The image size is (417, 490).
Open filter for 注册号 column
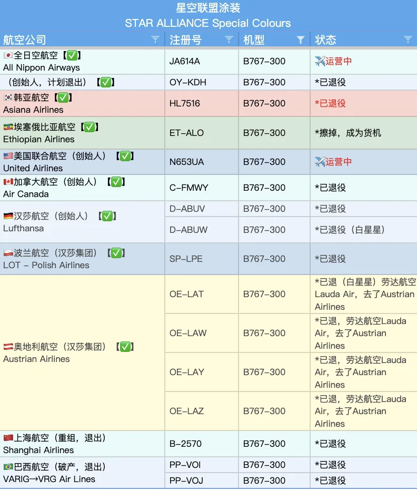229,40
